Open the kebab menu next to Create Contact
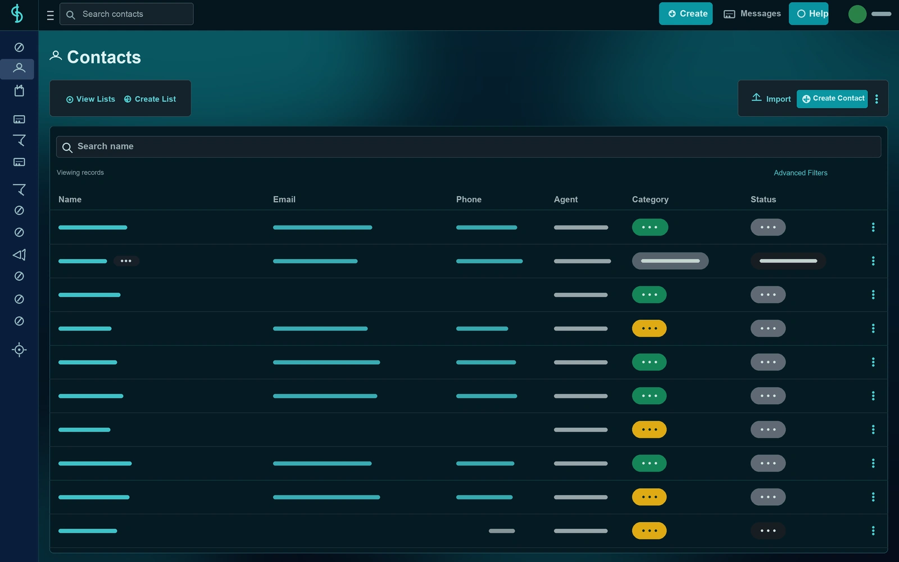The height and width of the screenshot is (562, 899). tap(877, 99)
